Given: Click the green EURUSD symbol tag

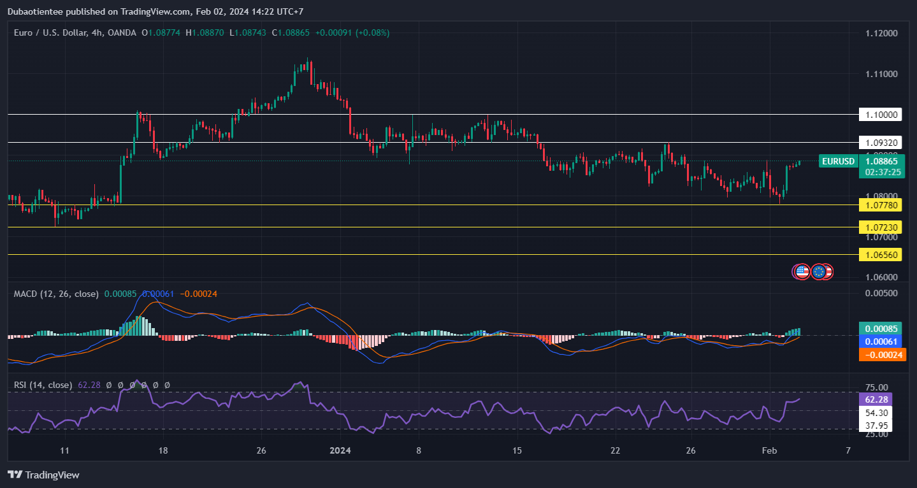Looking at the screenshot, I should (x=838, y=161).
